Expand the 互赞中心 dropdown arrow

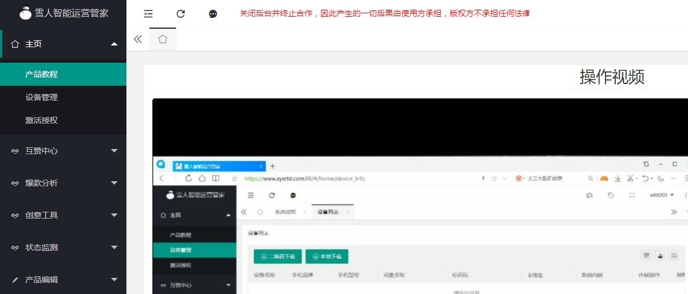click(x=114, y=151)
